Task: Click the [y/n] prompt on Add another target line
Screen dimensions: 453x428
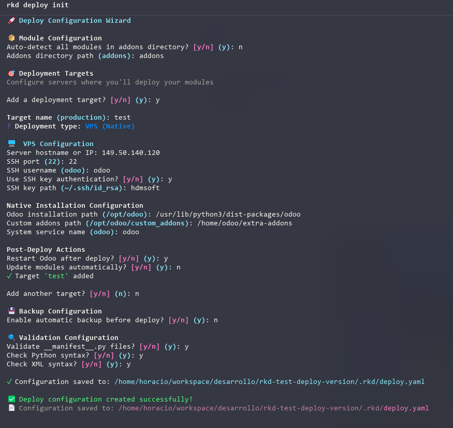Action: [100, 294]
